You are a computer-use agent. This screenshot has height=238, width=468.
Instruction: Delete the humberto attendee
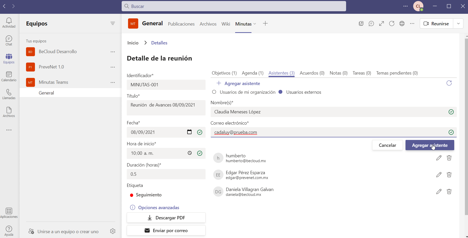coord(449,158)
